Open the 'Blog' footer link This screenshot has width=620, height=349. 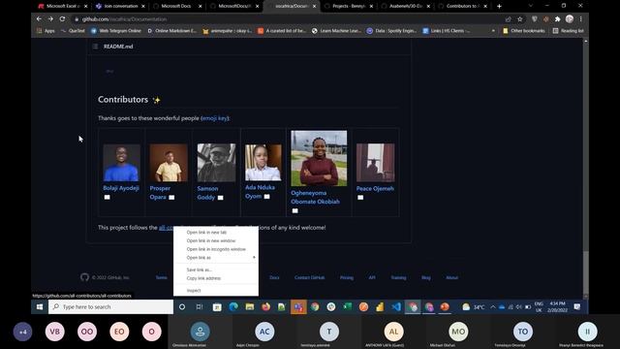click(426, 277)
